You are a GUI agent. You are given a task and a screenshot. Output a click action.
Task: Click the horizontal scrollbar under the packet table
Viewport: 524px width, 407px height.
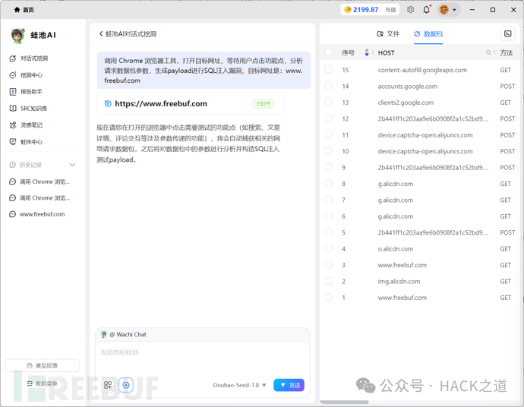tap(344, 402)
